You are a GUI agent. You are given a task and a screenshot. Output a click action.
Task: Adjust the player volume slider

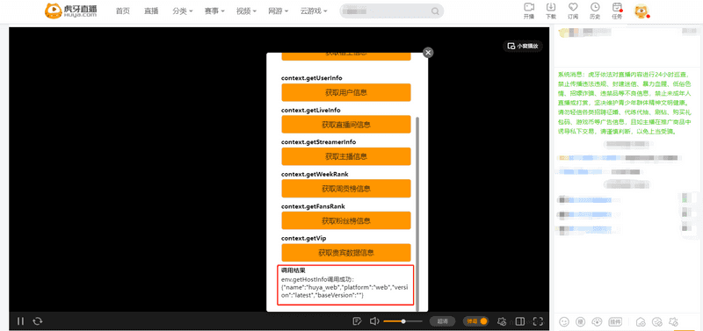tap(402, 321)
